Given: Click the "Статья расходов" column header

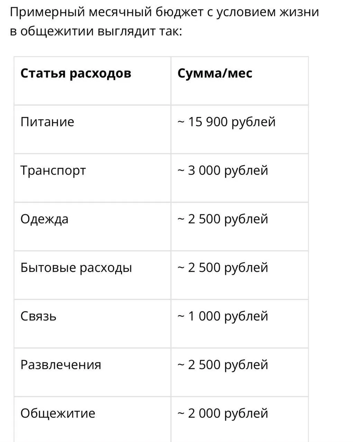Looking at the screenshot, I should pyautogui.click(x=76, y=73).
